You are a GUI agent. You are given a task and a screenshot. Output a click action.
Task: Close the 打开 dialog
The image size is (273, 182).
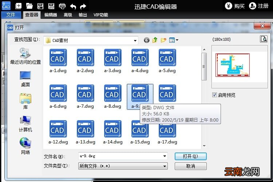point(262,26)
